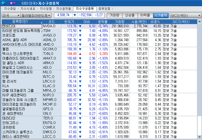This screenshot has width=202, height=140.
Task: Open the 종목일별 tab
Action: tap(104, 9)
